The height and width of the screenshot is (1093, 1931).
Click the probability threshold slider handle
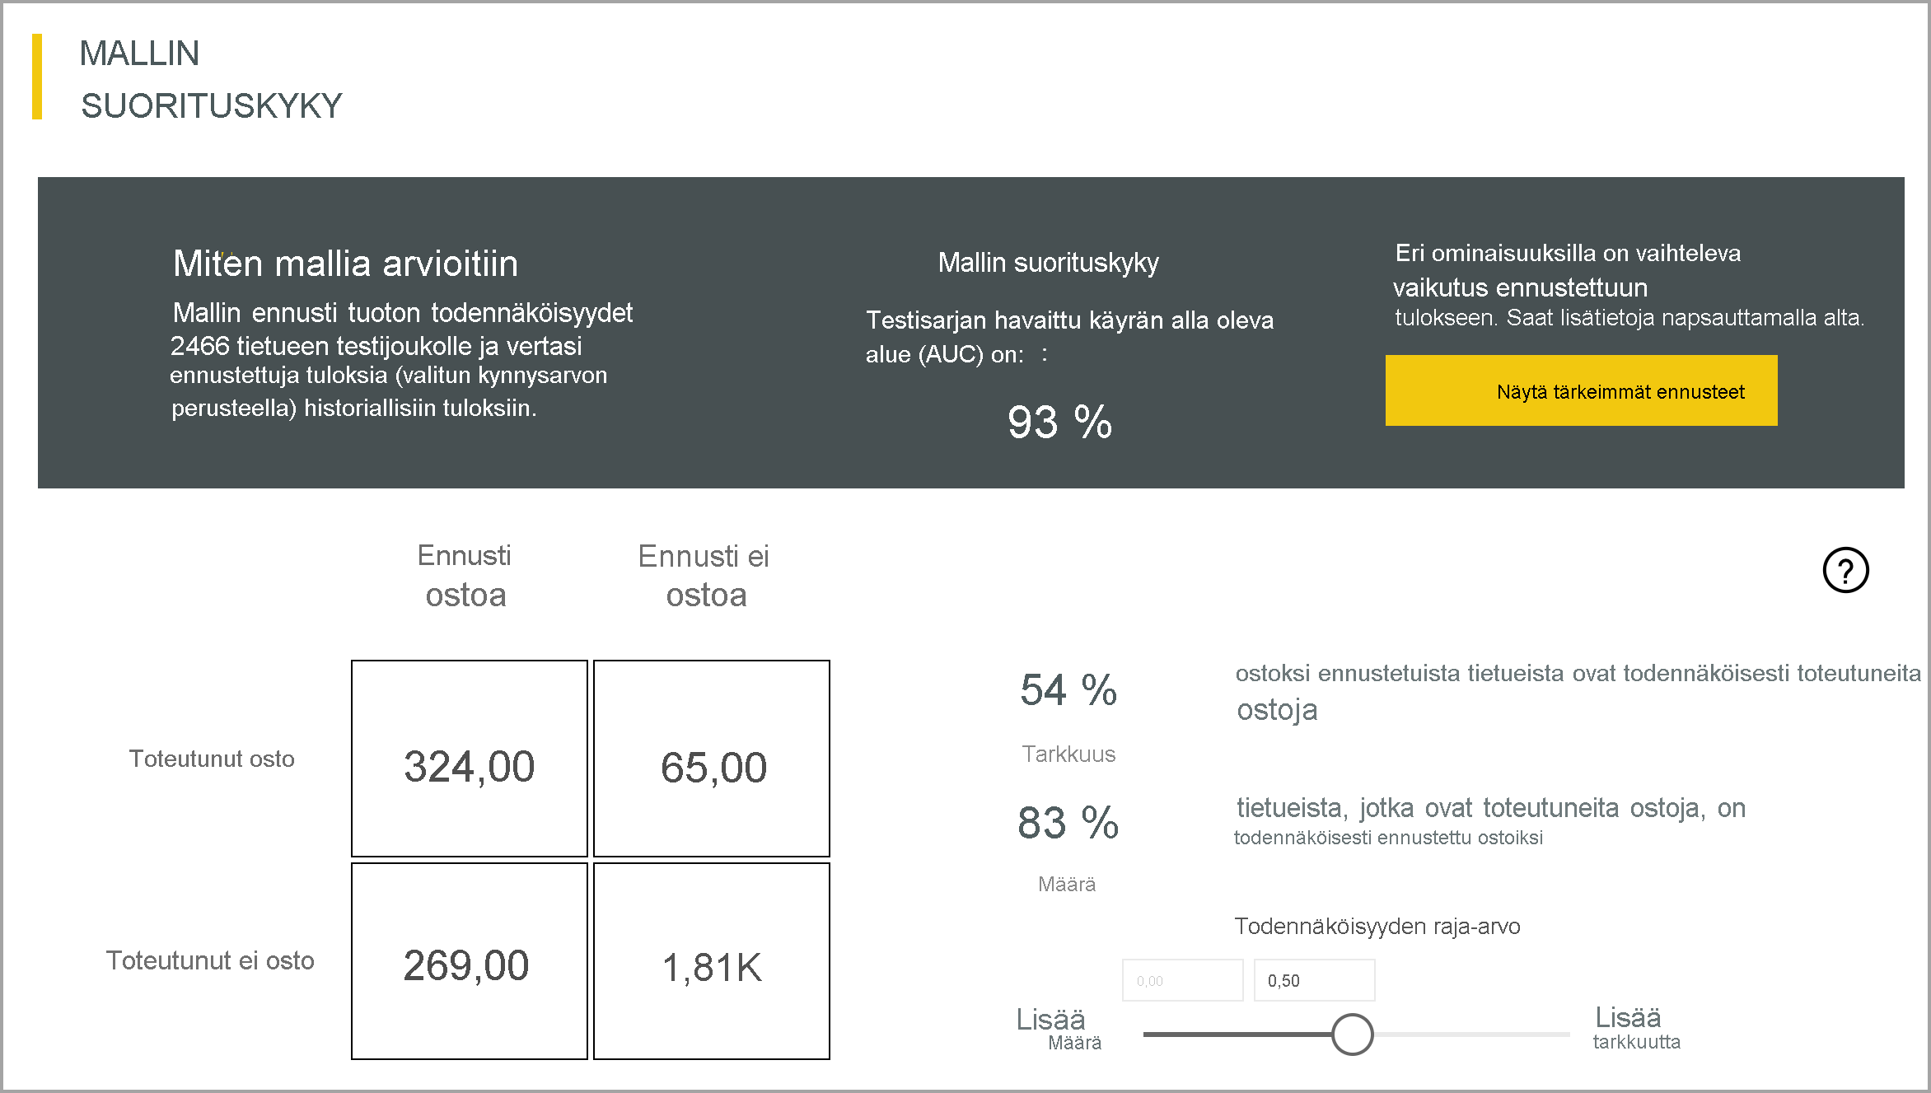tap(1352, 1035)
